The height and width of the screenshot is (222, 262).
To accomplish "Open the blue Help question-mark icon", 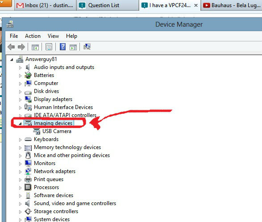I will pyautogui.click(x=62, y=47).
